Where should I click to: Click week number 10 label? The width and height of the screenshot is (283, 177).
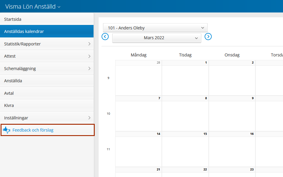[108, 113]
